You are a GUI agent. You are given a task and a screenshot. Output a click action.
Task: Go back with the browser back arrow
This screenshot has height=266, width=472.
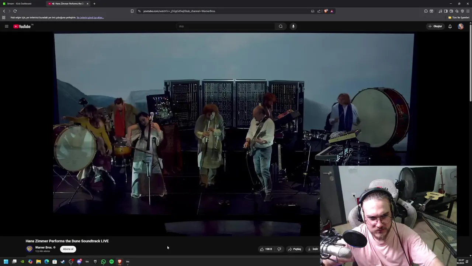pos(4,11)
